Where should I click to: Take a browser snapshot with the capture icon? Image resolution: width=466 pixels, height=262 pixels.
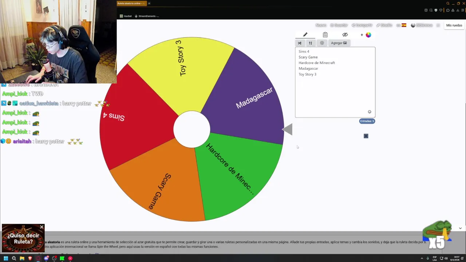pos(431,10)
